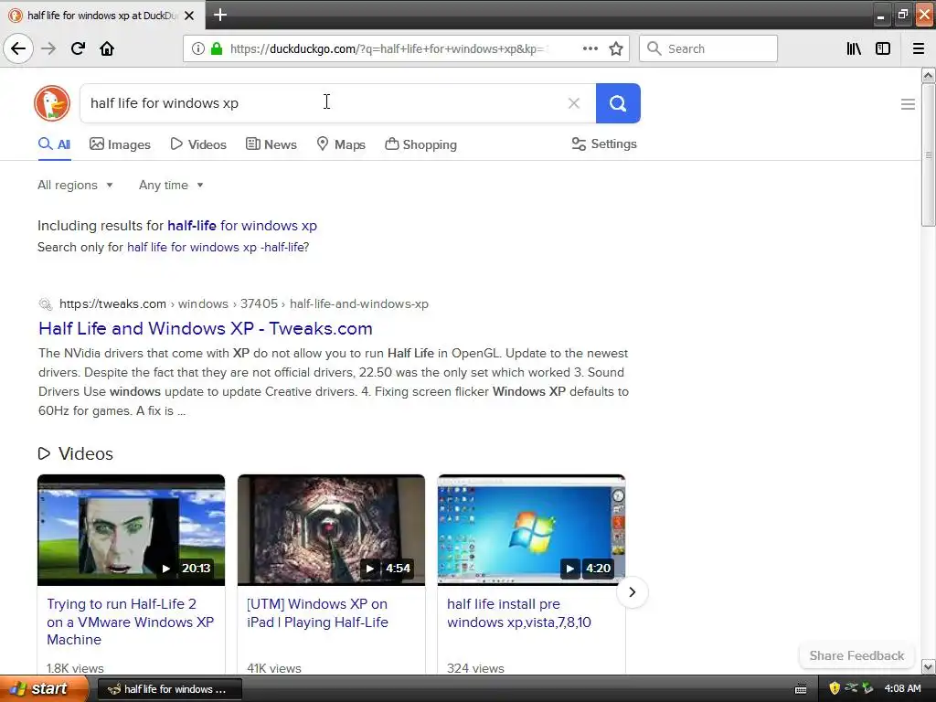Switch to Shopping tab

pyautogui.click(x=420, y=144)
